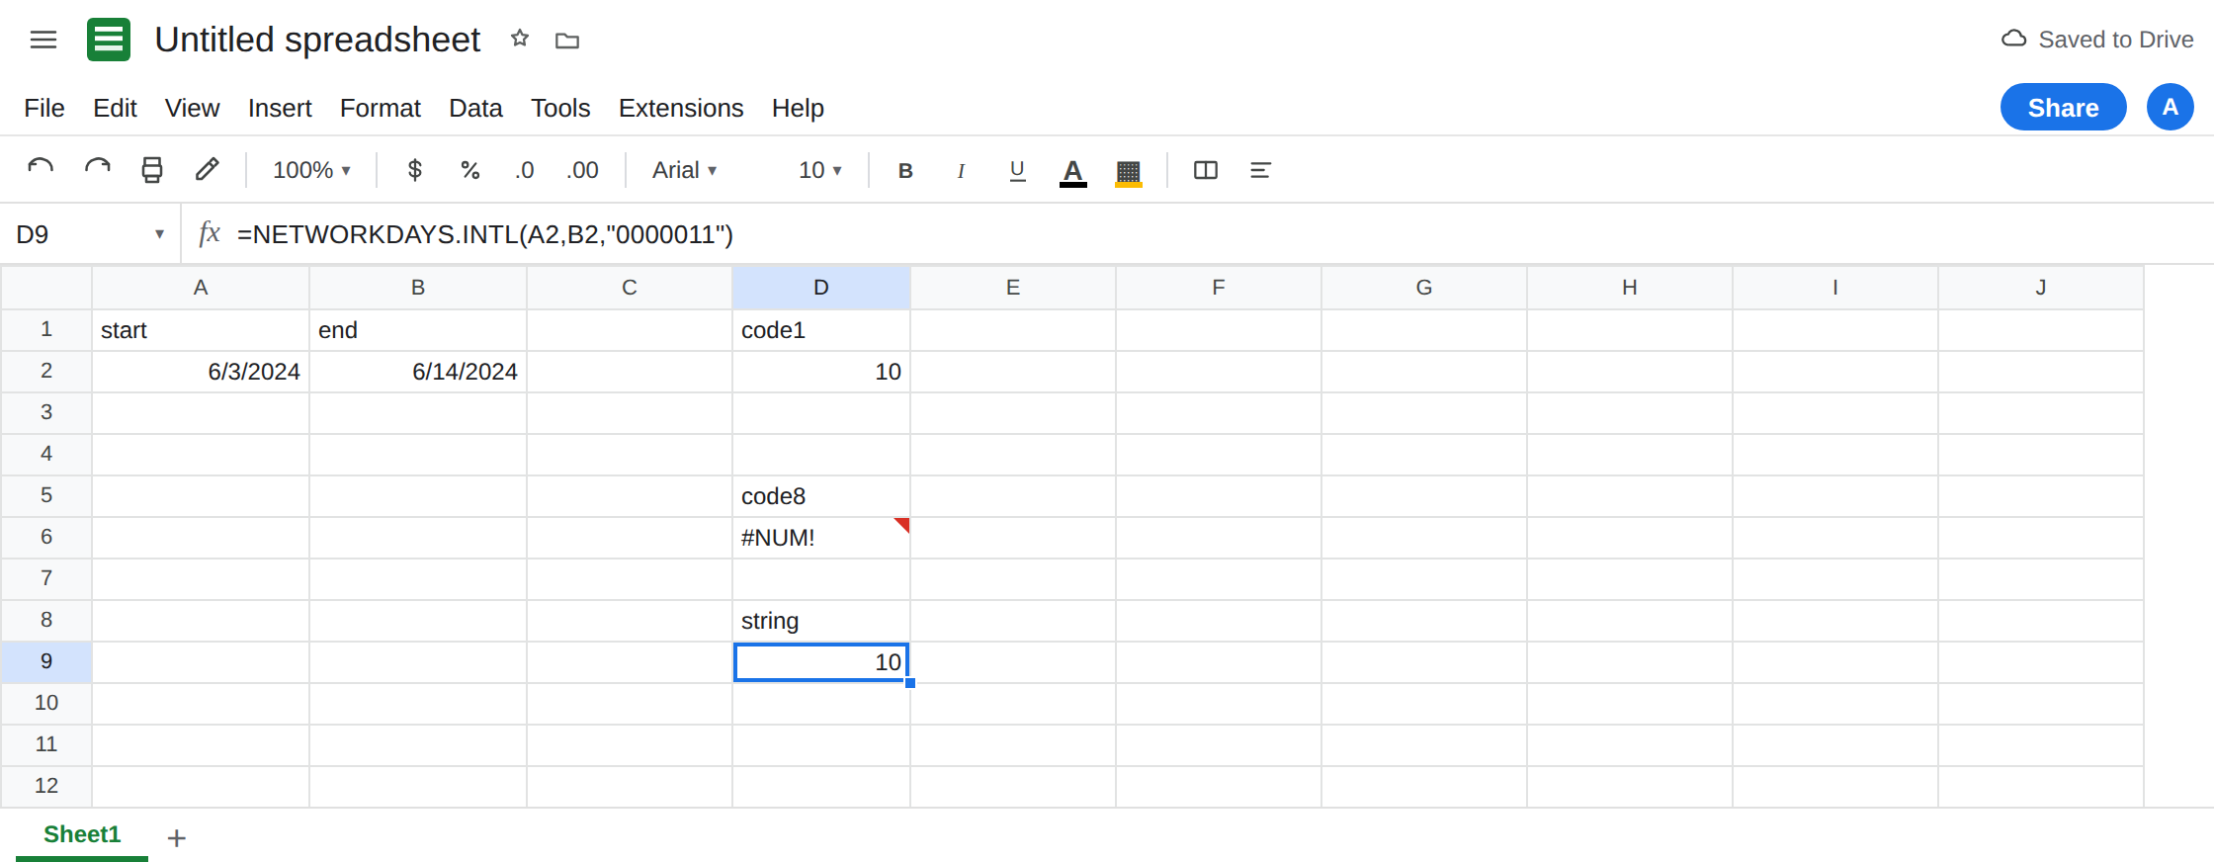2214x862 pixels.
Task: Open the Extensions menu
Action: pos(681,108)
